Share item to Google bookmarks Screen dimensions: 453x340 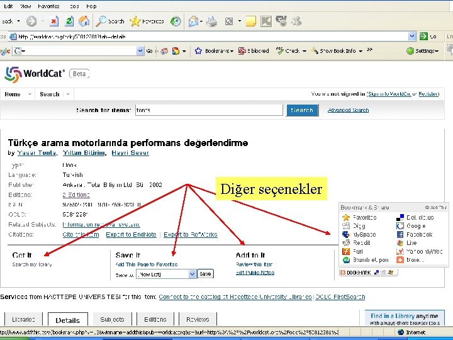coord(411,226)
